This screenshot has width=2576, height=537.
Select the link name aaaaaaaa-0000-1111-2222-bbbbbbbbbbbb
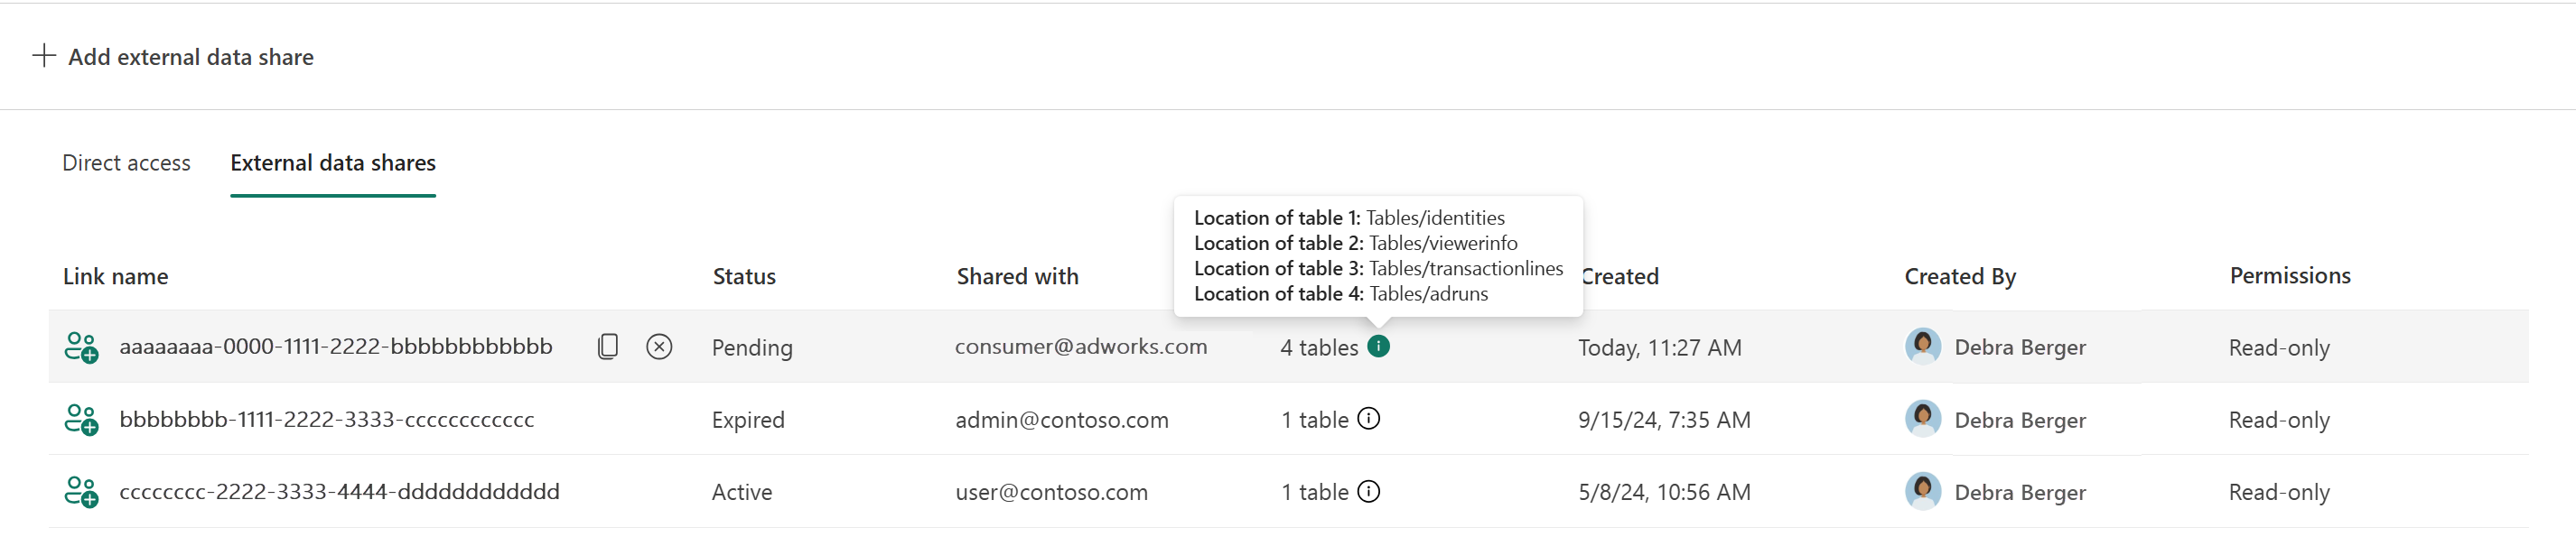point(335,347)
